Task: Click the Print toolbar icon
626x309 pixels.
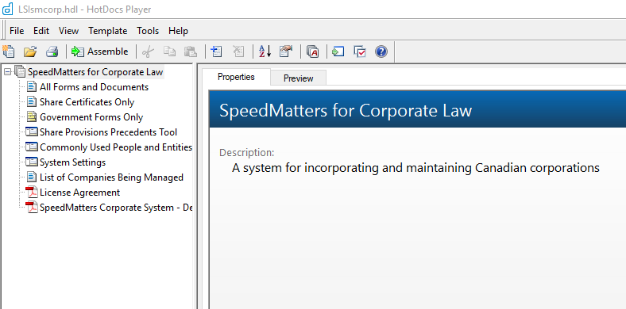Action: point(52,51)
